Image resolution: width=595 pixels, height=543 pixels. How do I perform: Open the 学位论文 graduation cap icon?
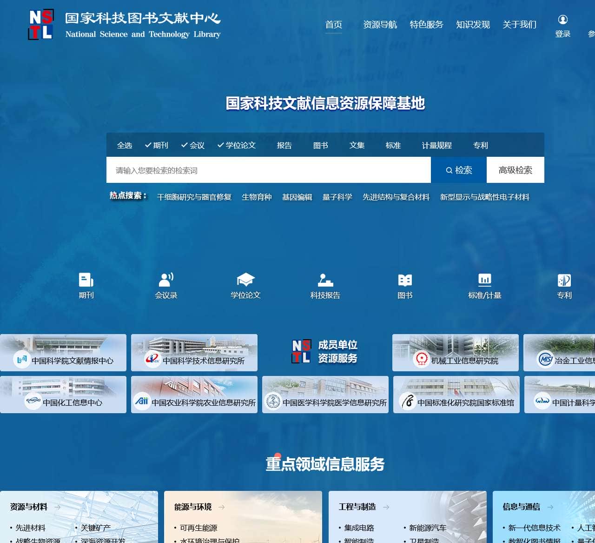coord(245,280)
